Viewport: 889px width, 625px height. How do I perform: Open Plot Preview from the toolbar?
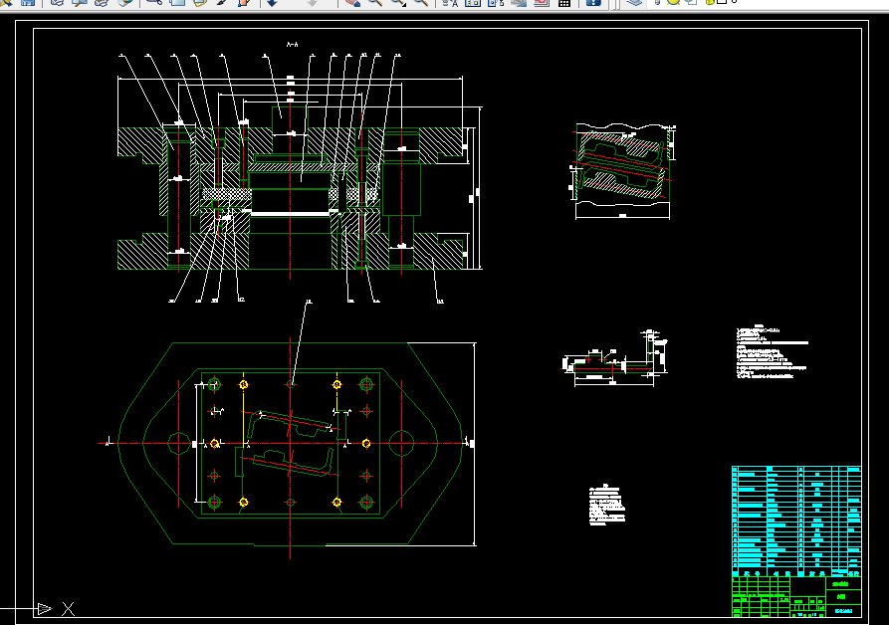click(79, 2)
